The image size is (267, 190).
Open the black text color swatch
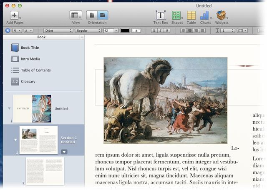[125, 30]
